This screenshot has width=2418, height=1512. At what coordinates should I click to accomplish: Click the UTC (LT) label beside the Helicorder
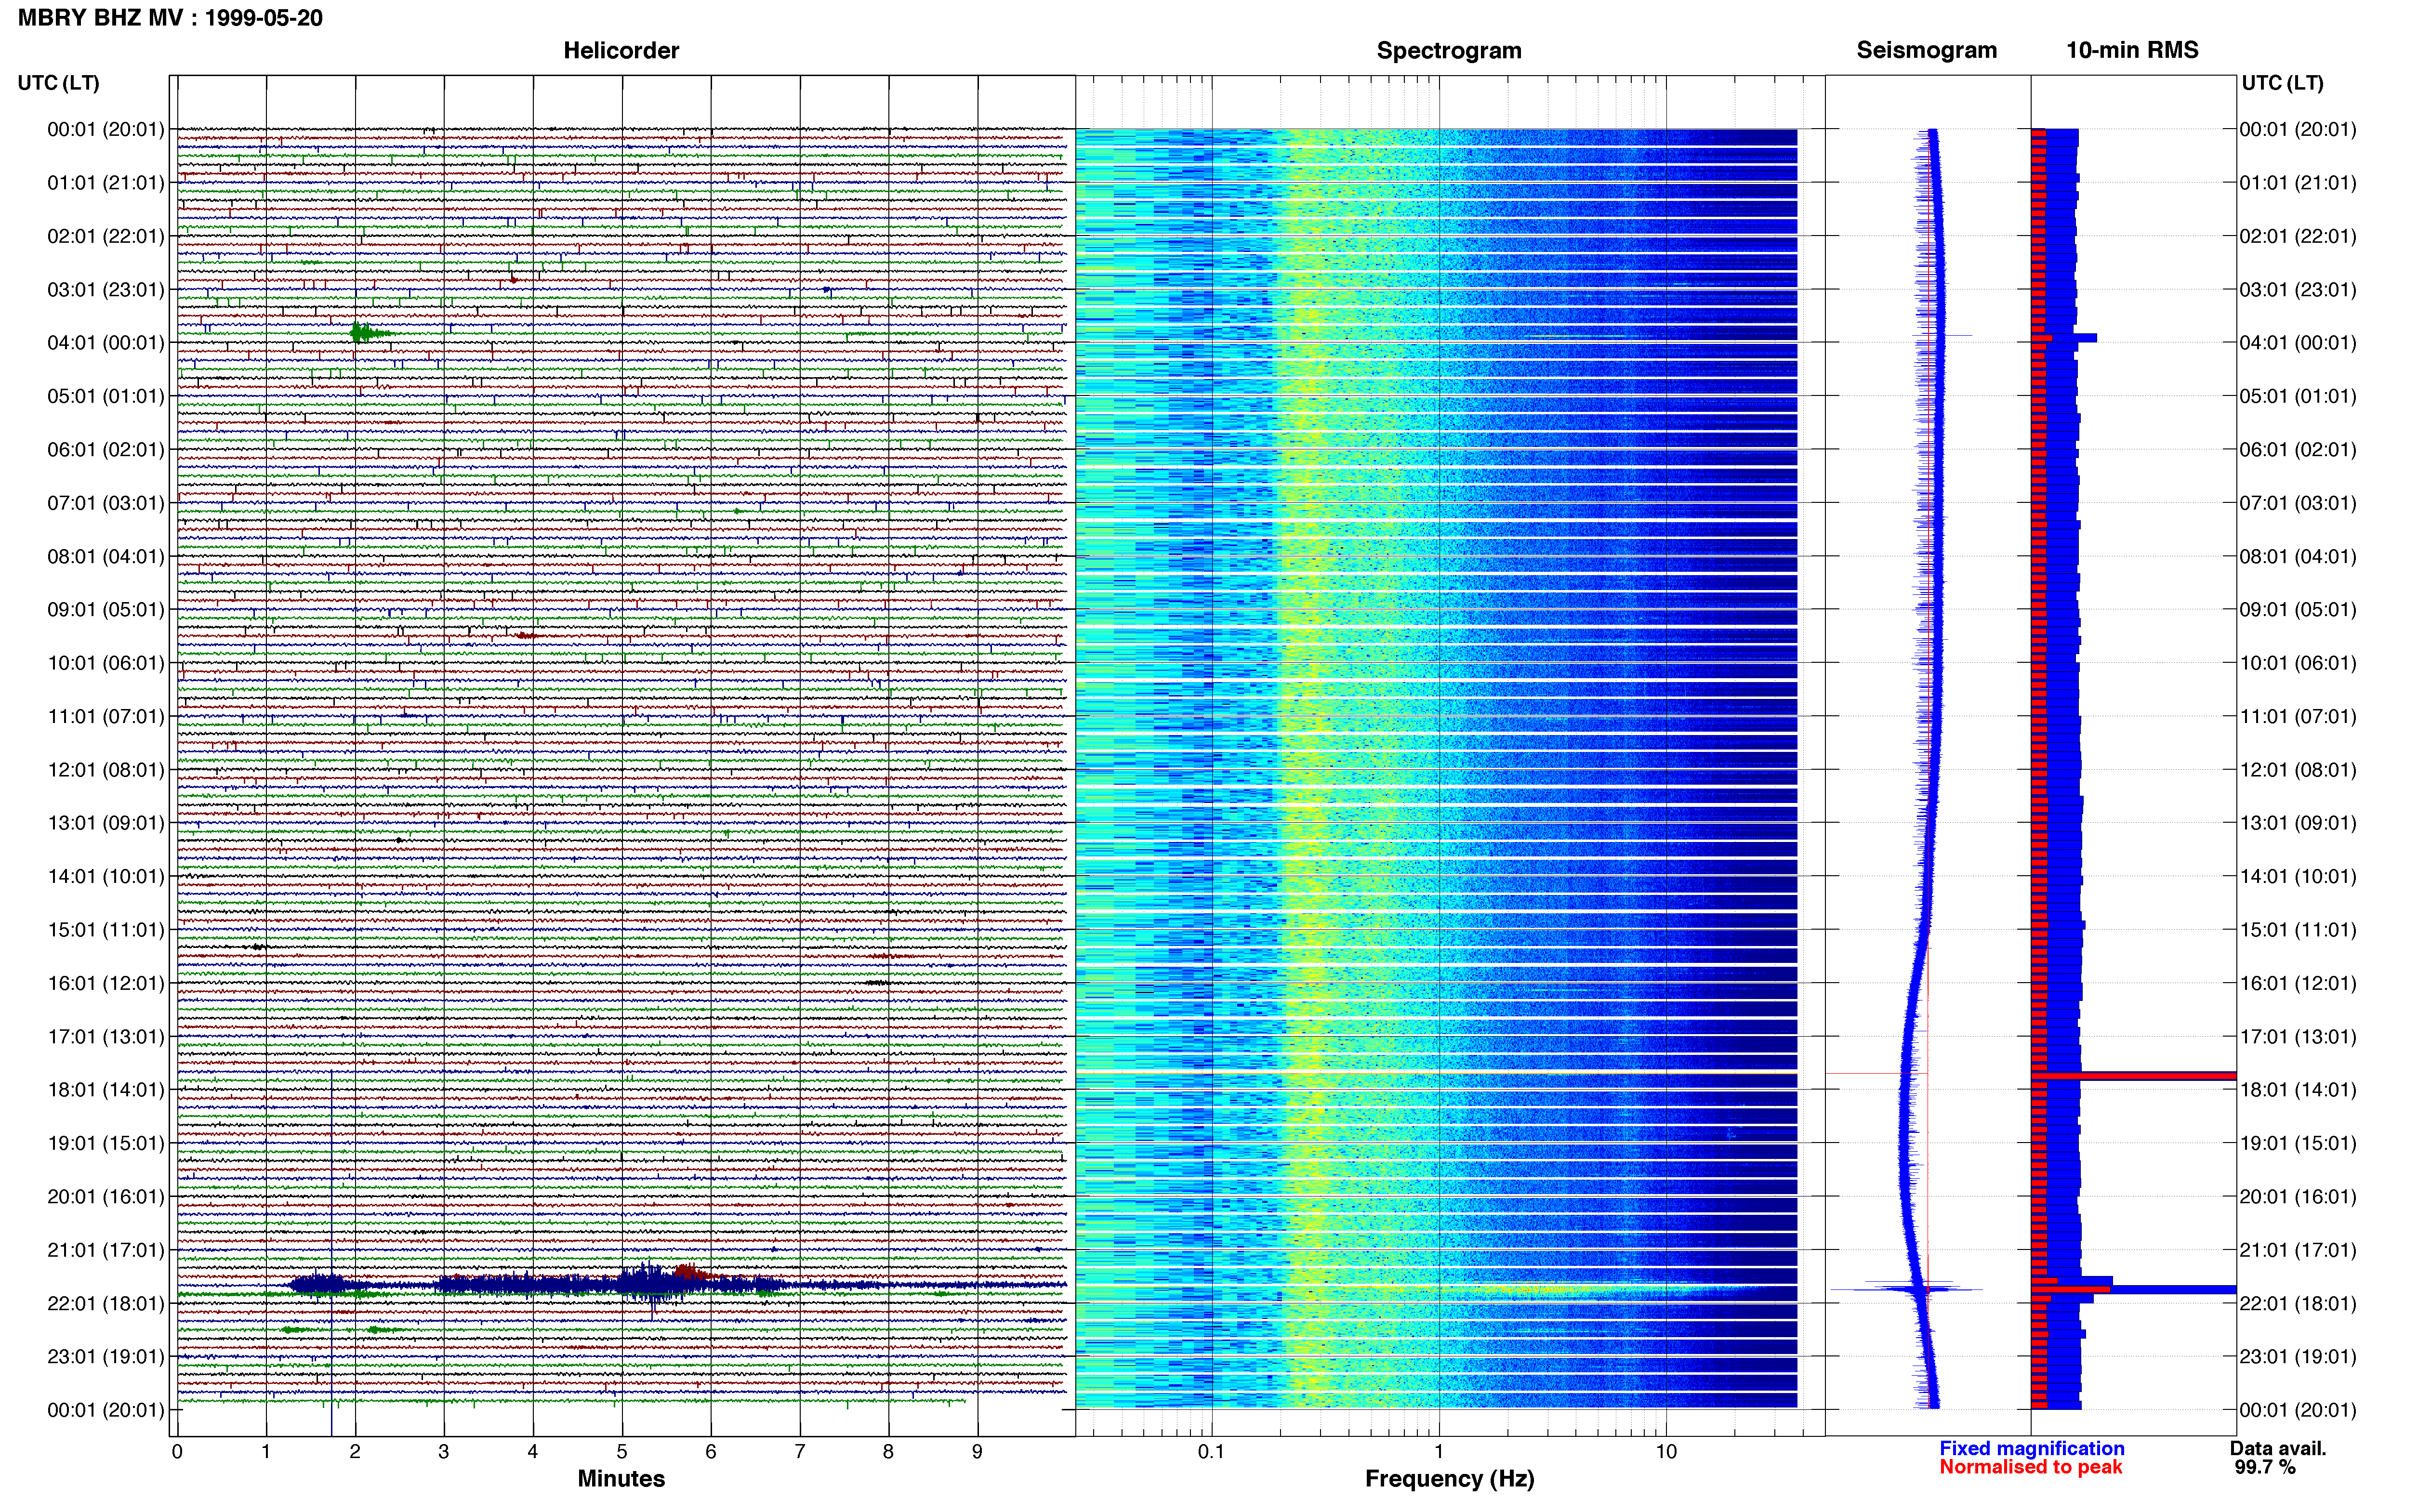[59, 83]
